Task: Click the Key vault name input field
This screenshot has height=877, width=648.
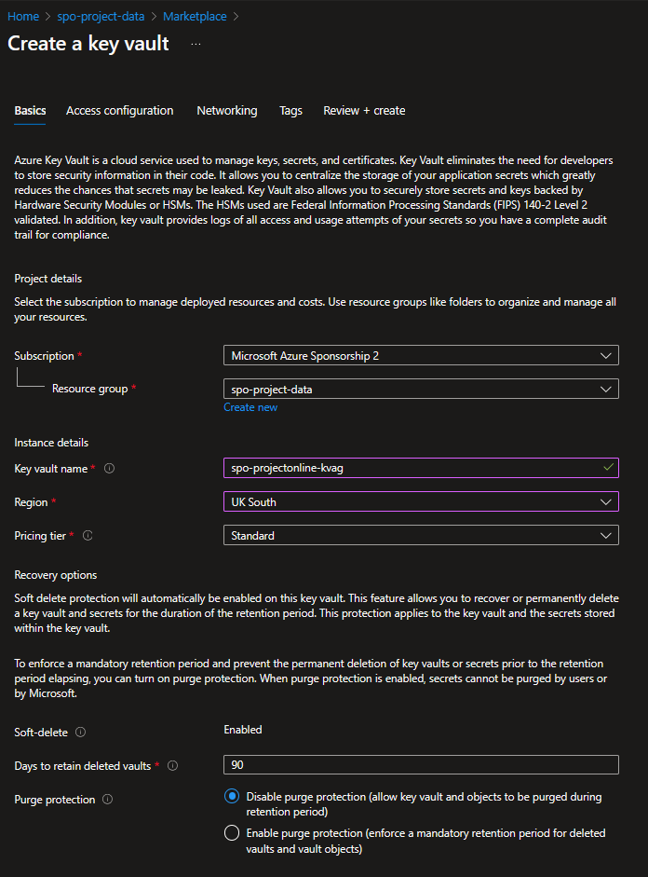Action: point(421,468)
